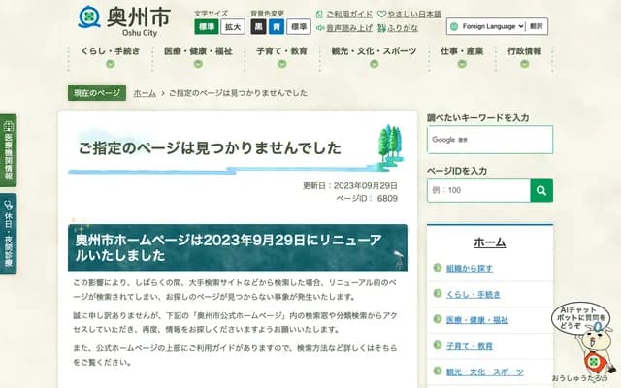Viewport: 621px width, 388px height.
Task: Click the Oshu City logo
Action: 124,21
